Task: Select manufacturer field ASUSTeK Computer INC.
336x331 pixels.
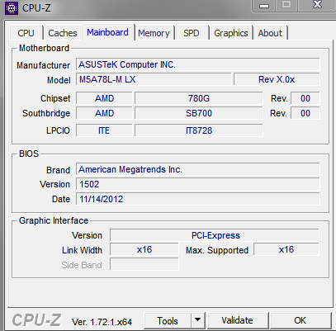Action: click(198, 64)
